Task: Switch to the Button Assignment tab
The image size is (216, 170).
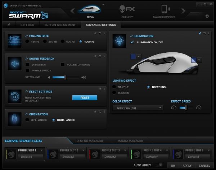Action: (x=60, y=25)
